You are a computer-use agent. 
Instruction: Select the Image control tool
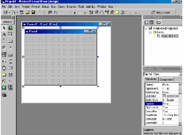click(4, 88)
